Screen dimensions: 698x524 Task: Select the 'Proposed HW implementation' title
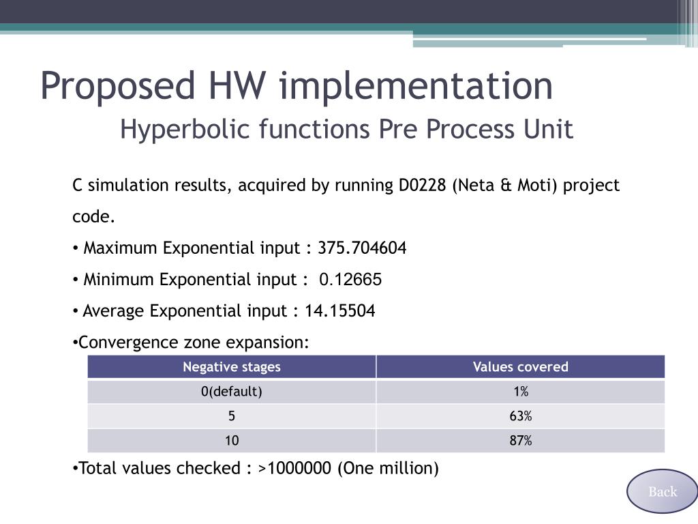click(297, 85)
